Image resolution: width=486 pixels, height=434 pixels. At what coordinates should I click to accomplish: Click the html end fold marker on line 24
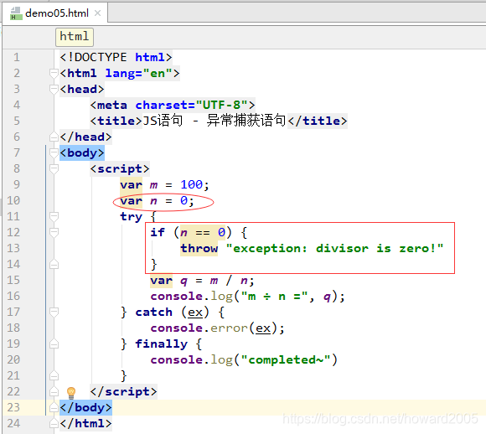coord(54,423)
